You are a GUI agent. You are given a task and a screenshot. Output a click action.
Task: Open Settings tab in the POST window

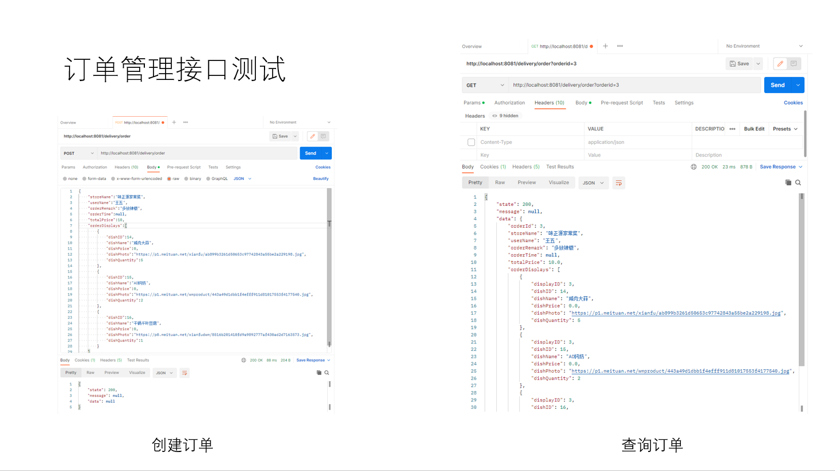point(233,167)
